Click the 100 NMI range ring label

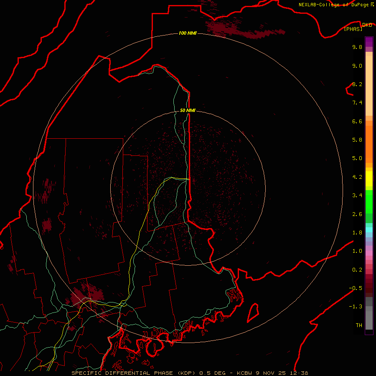[x=188, y=33]
